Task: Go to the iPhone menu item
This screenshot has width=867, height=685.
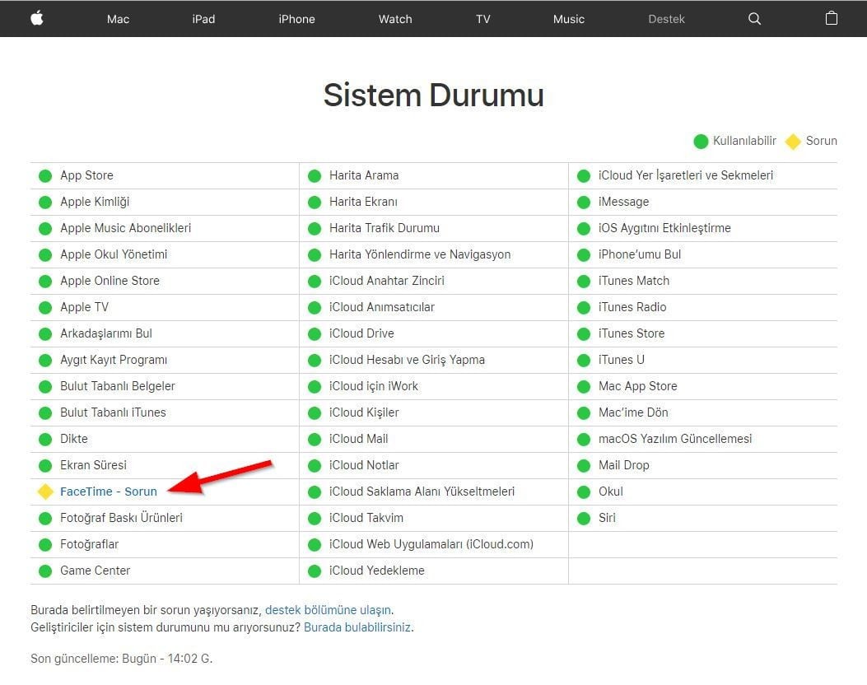Action: (296, 19)
